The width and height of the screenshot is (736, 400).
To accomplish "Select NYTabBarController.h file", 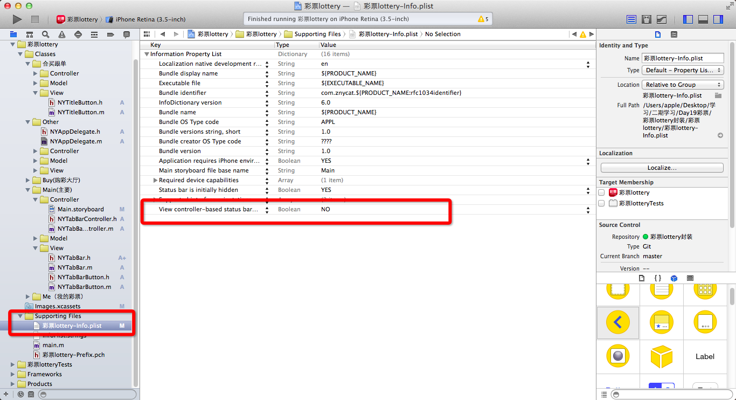I will click(87, 219).
